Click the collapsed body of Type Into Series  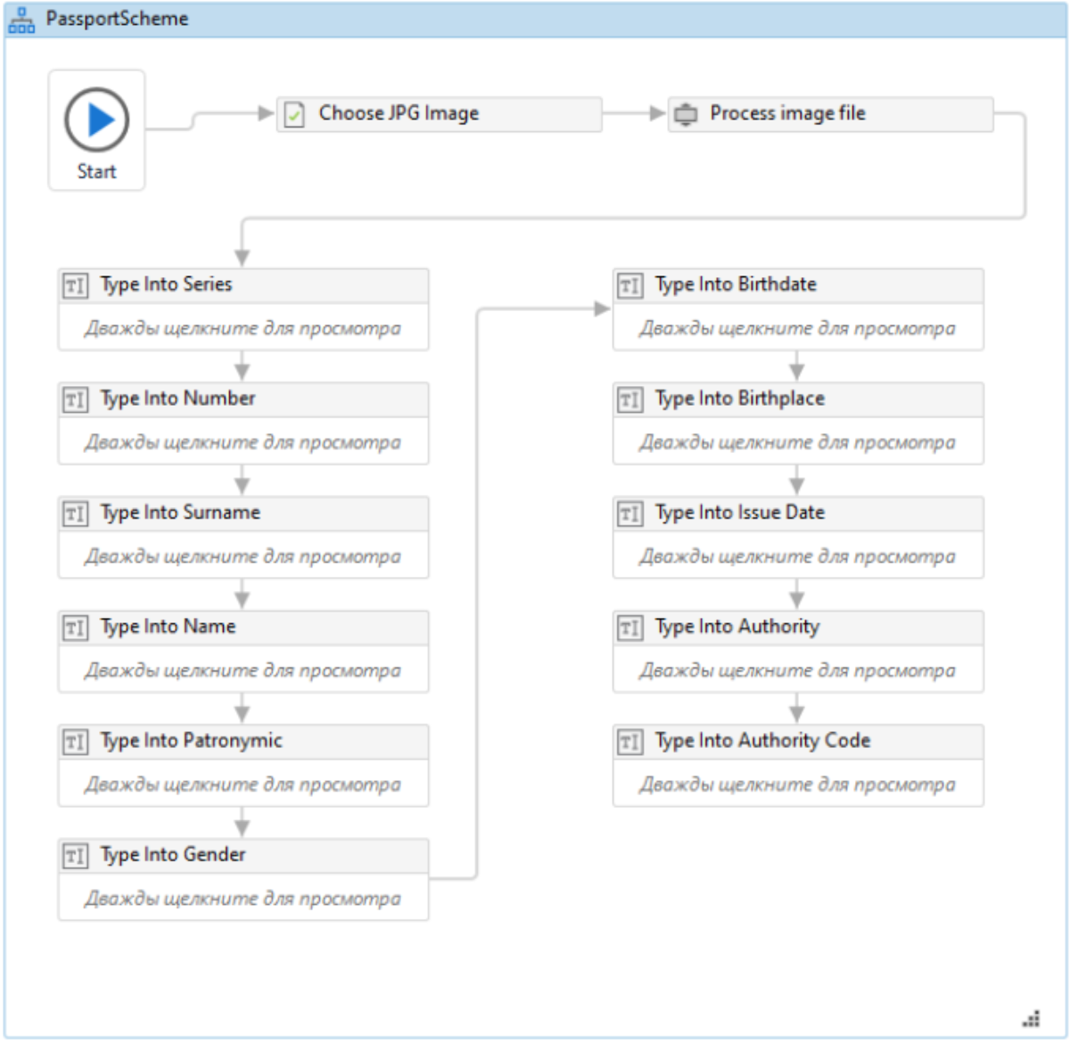click(x=243, y=328)
